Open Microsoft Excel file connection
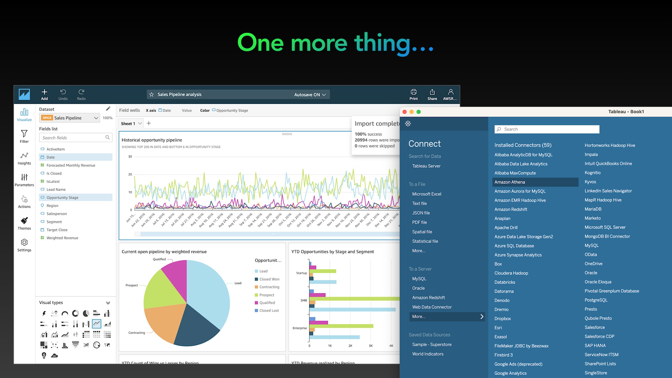This screenshot has height=378, width=672. click(427, 194)
